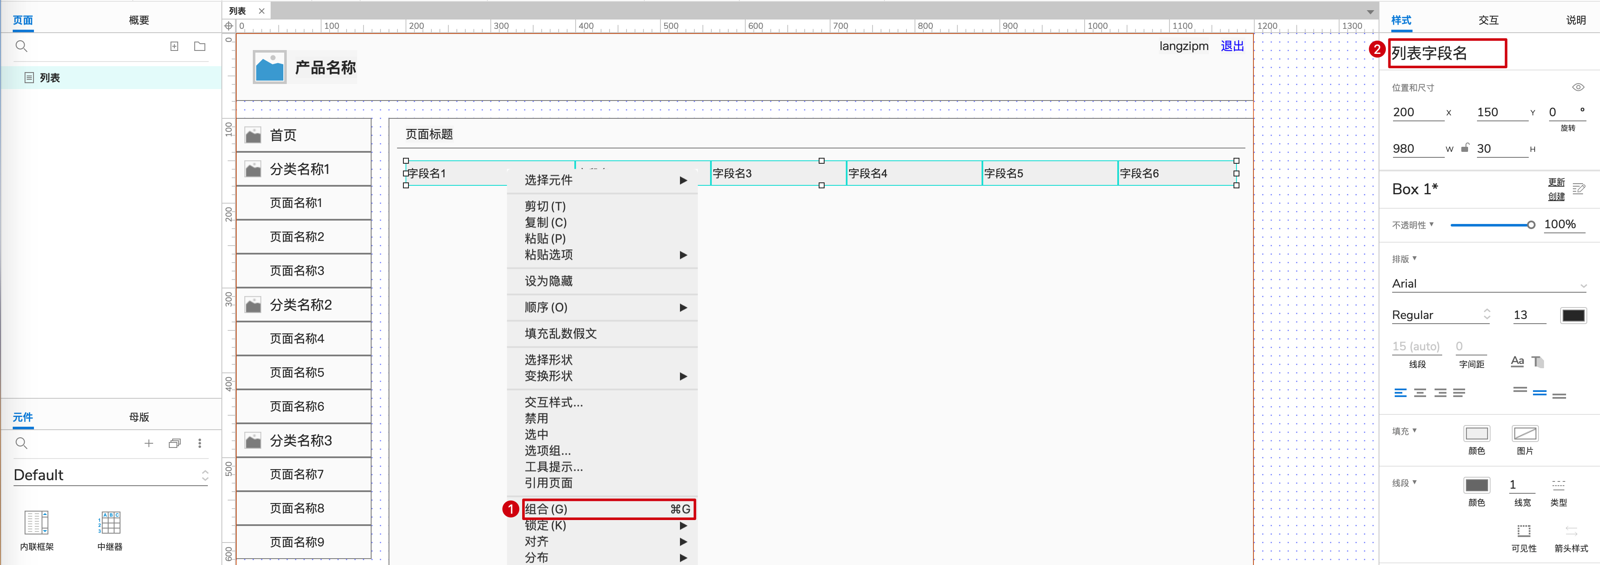
Task: Click the ruler origin crosshair icon
Action: (229, 25)
